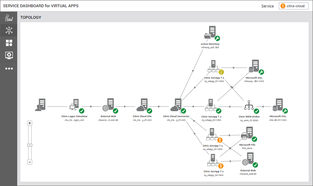Select Citrix XenApp ny_xdapp_01 node icon
The image size is (313, 186).
(x=213, y=66)
